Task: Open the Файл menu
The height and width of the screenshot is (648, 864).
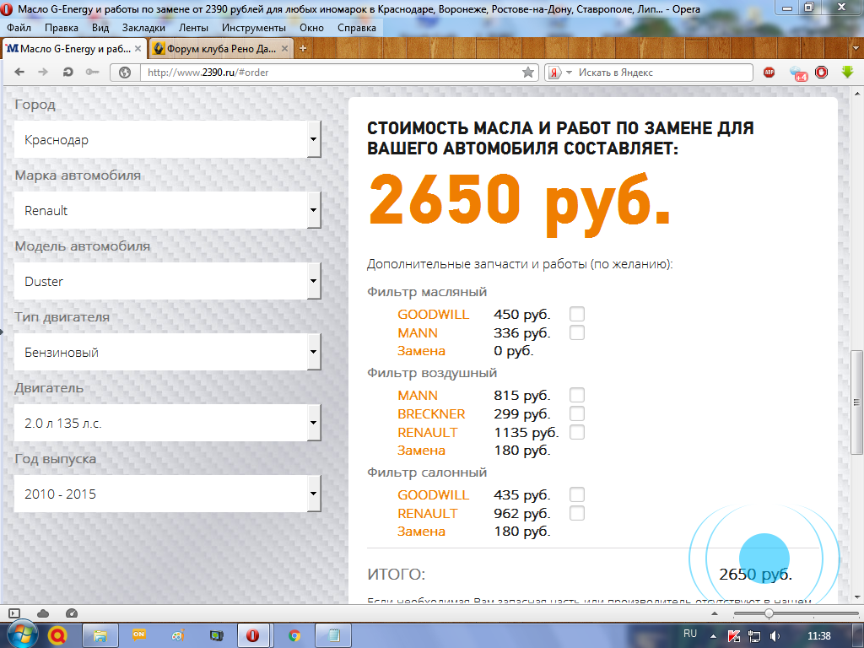Action: (19, 28)
